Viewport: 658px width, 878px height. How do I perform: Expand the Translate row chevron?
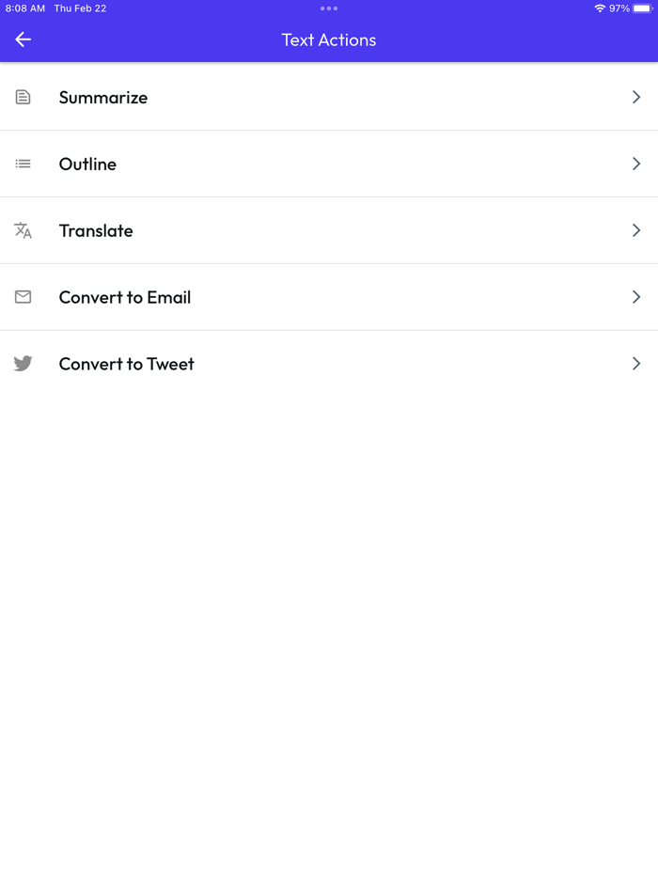click(635, 230)
